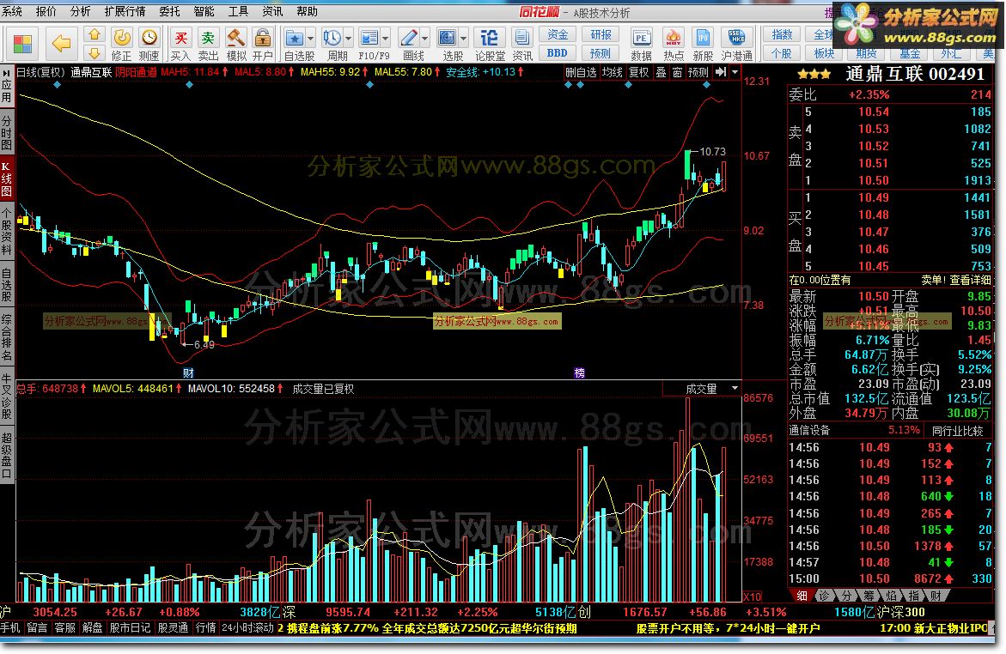
Task: Open the 扩展行情 menu
Action: tap(125, 11)
